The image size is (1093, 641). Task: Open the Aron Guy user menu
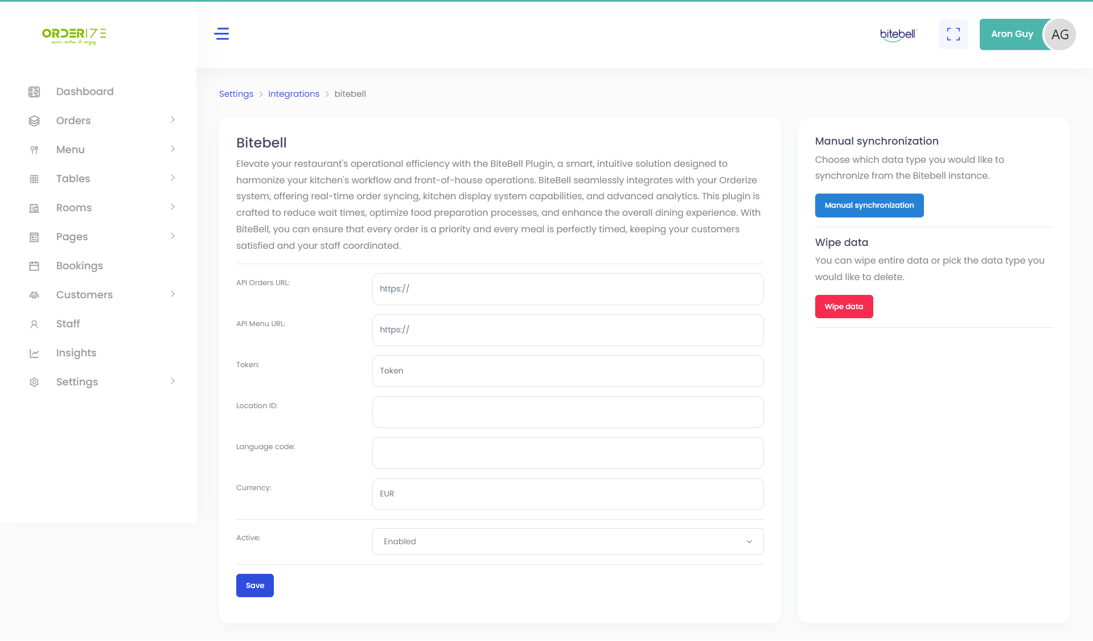(x=1012, y=34)
